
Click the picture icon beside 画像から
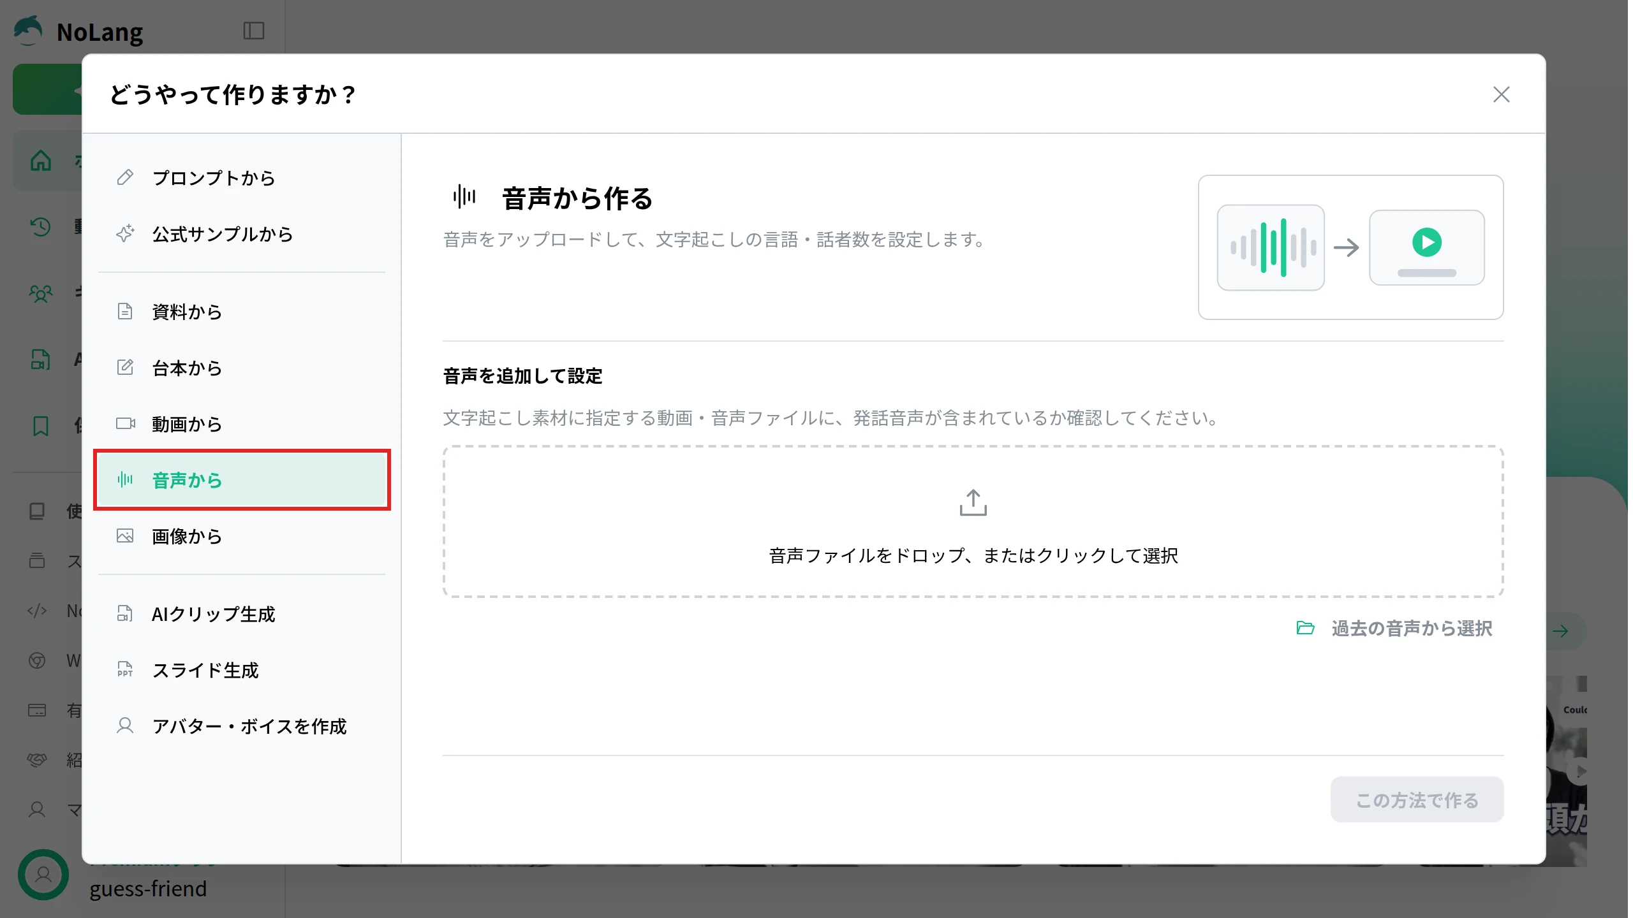(125, 535)
